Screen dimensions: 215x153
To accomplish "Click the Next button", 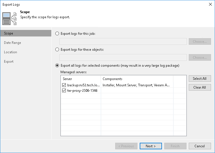I will [x=151, y=146].
